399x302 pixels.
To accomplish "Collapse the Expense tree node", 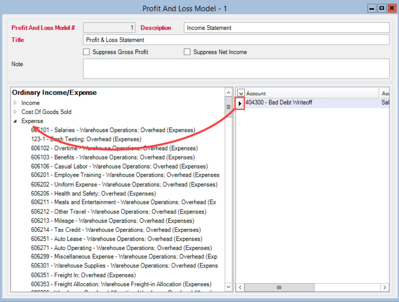I will click(15, 121).
